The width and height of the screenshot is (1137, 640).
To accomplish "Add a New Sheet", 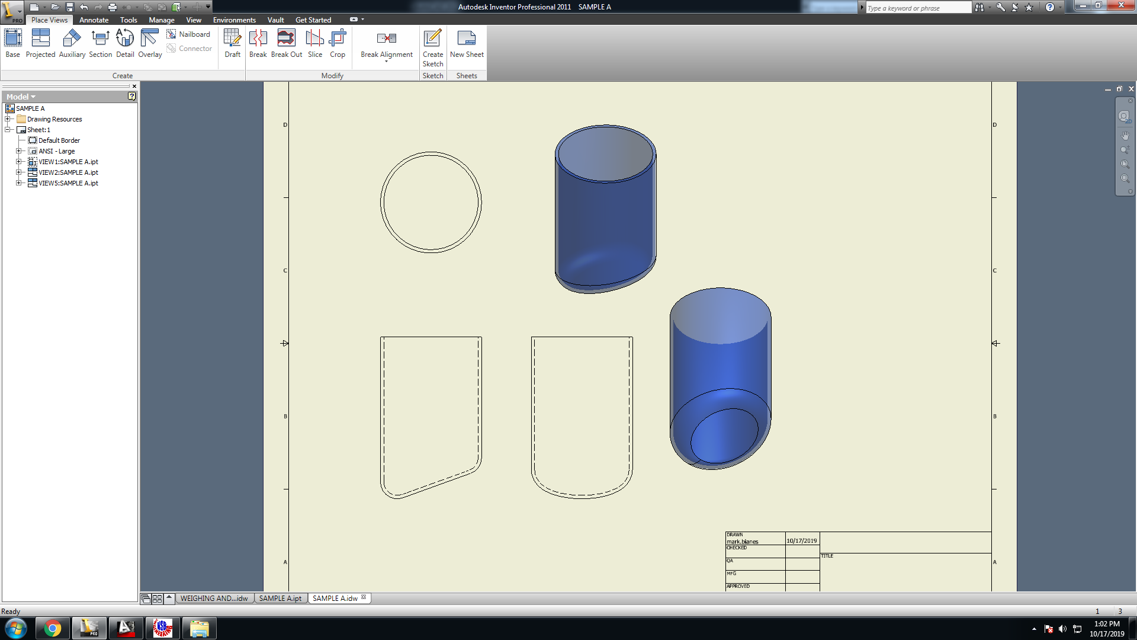I will pyautogui.click(x=467, y=43).
